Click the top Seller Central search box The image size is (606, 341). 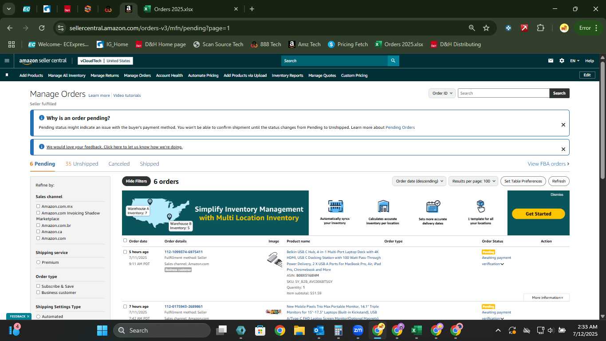click(x=334, y=61)
